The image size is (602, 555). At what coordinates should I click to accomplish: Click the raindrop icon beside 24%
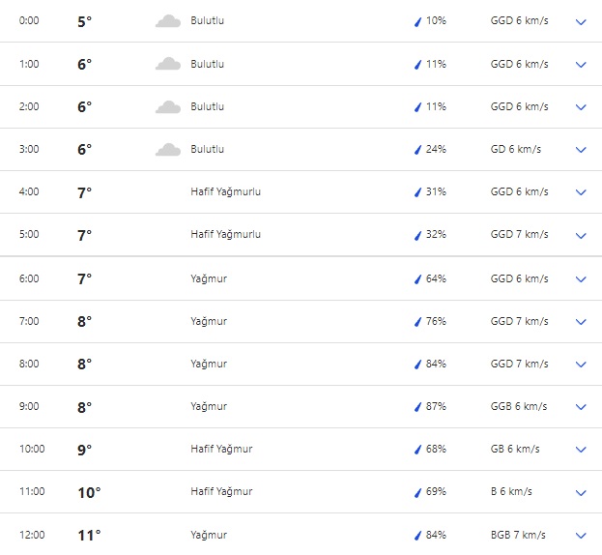coord(417,149)
